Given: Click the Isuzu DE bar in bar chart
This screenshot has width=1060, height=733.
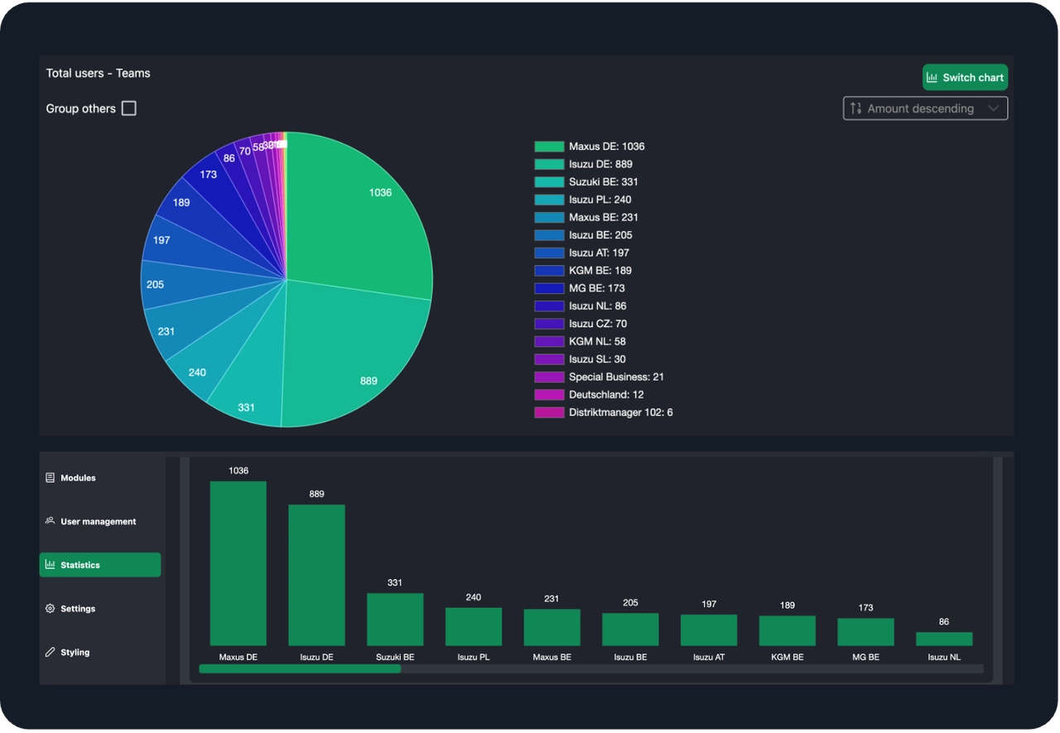Looking at the screenshot, I should (x=316, y=575).
